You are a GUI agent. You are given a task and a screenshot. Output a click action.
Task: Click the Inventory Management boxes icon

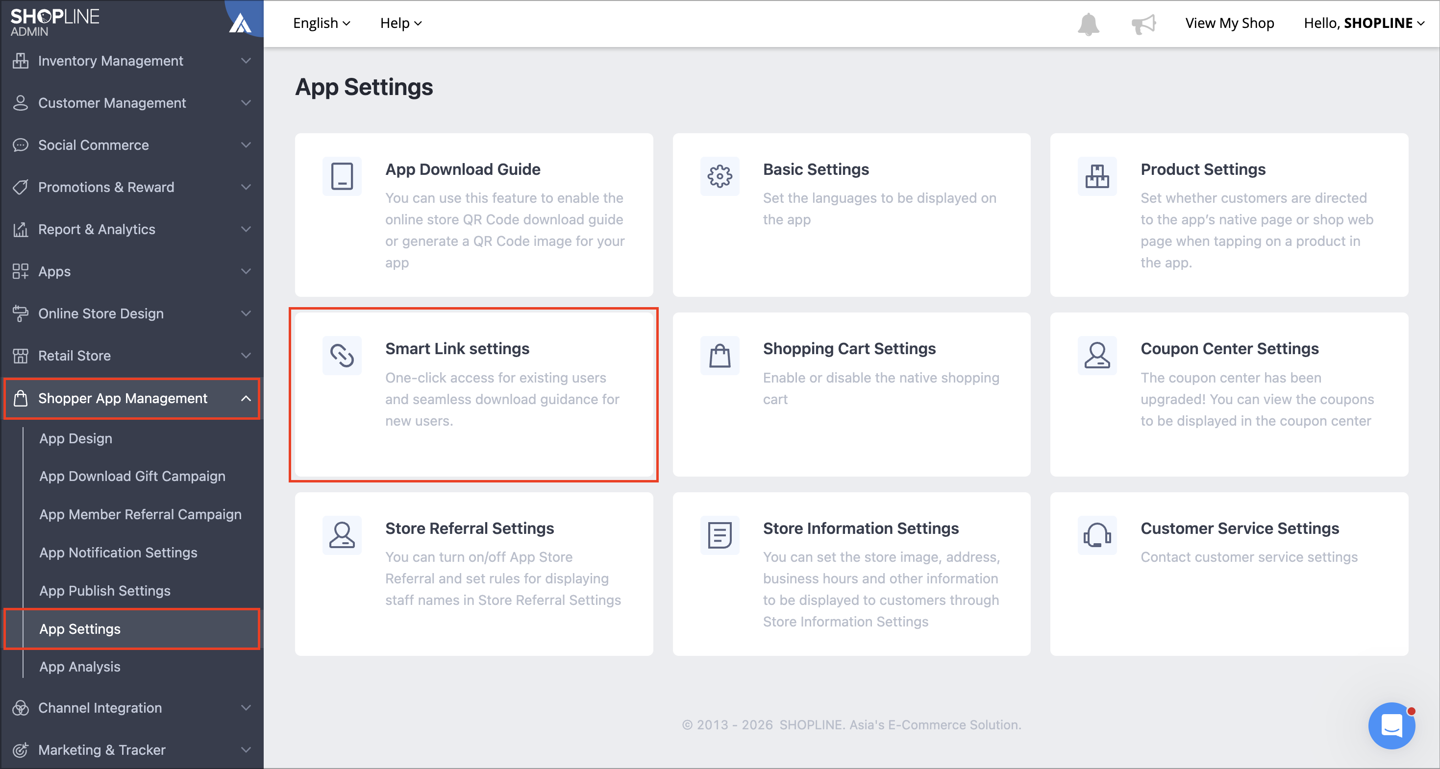(21, 61)
